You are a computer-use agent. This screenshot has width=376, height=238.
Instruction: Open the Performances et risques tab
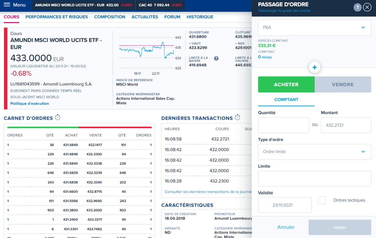pos(57,17)
